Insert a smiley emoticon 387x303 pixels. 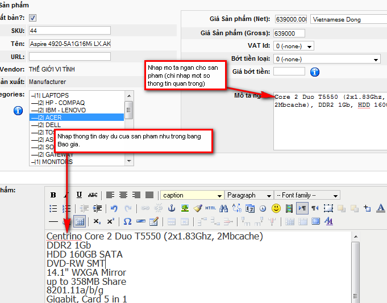pos(276,208)
